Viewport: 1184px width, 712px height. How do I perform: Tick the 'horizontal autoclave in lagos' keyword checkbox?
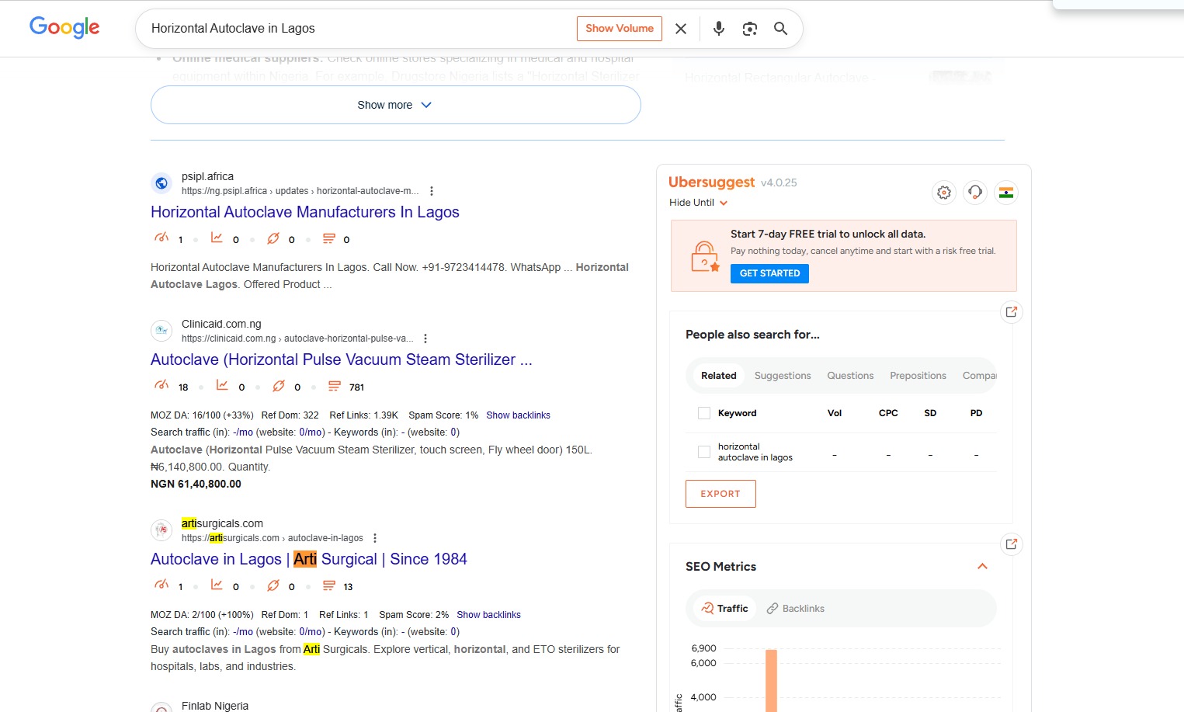(704, 452)
